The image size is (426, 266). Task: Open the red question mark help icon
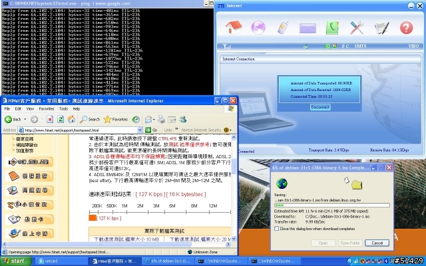(x=406, y=28)
